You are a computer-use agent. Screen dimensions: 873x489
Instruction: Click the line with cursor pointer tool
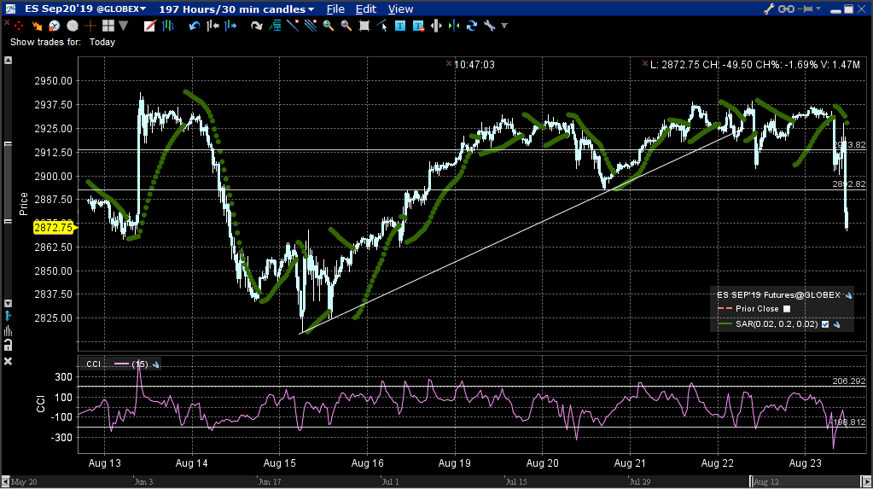tap(382, 26)
